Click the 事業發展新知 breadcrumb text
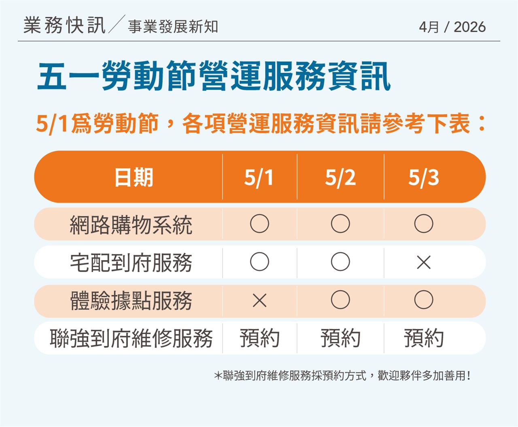Viewport: 518px width, 427px height. [173, 27]
